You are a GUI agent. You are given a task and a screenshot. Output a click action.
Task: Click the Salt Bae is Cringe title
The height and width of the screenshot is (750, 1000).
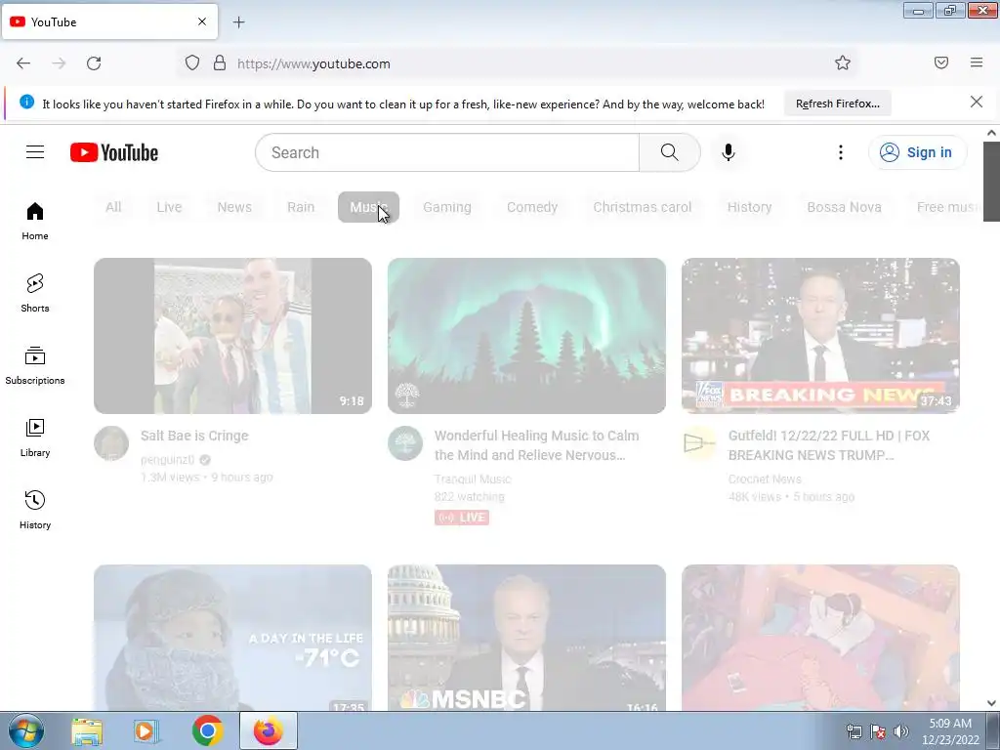[x=194, y=436]
